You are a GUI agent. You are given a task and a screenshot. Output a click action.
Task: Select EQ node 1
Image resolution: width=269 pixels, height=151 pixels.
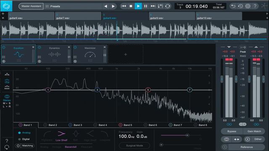[x=48, y=90]
